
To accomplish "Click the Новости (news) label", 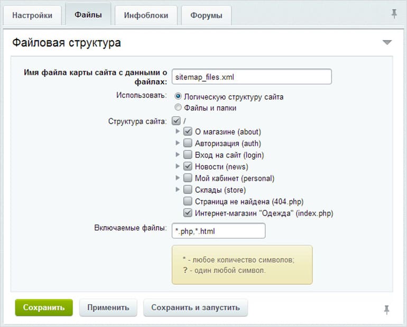I will (221, 167).
